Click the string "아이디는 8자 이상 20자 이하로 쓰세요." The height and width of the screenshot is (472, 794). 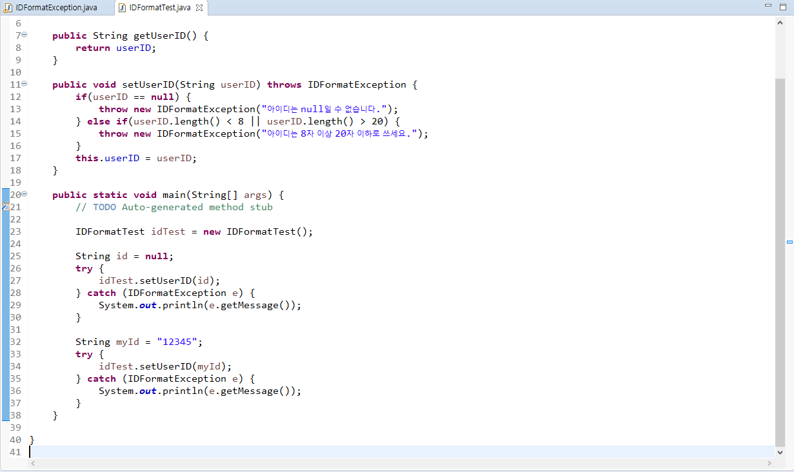coord(341,133)
